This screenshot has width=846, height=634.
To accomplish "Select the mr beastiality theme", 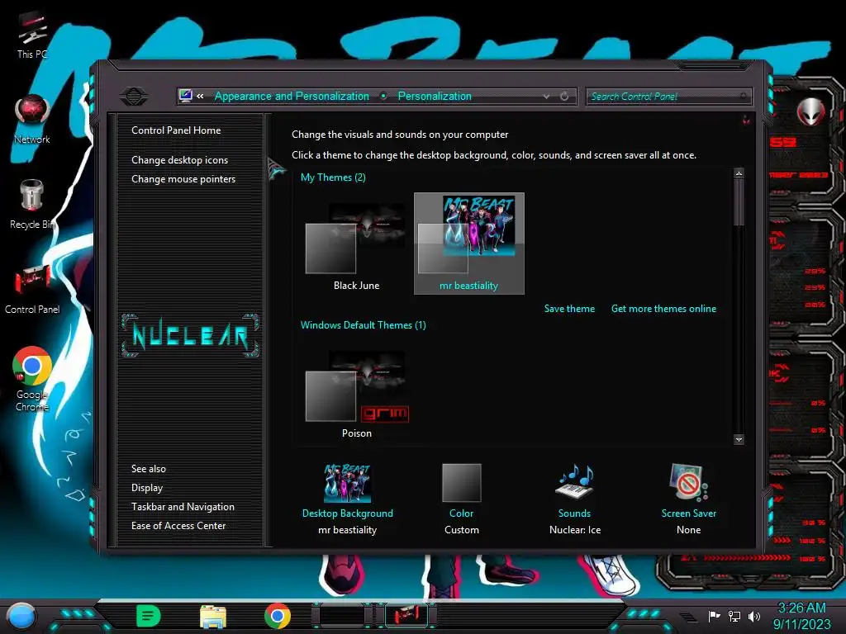I will pos(469,244).
